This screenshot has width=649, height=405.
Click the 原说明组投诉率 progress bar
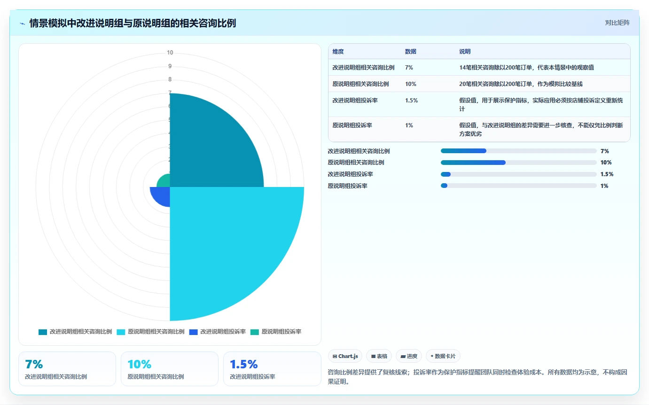tap(519, 186)
